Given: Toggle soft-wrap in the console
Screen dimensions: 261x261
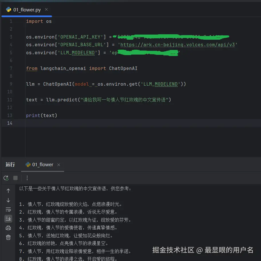Looking at the screenshot, I should [x=8, y=209].
